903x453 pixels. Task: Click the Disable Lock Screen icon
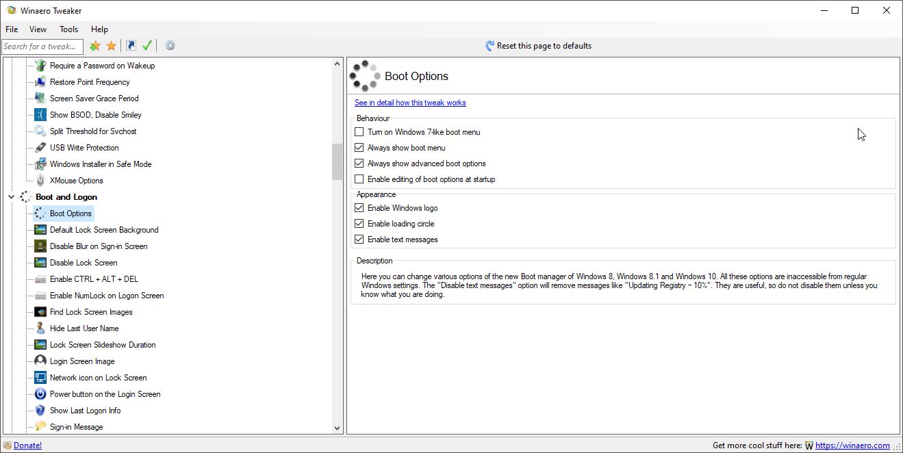coord(40,263)
